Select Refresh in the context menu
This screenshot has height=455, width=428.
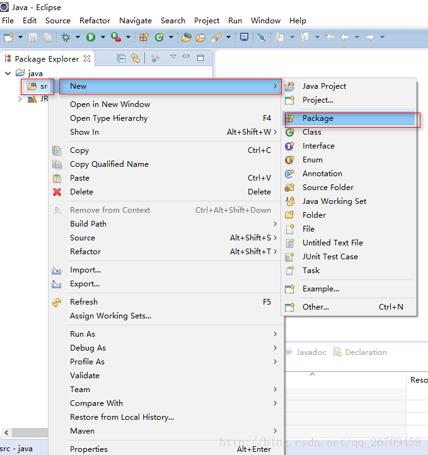[165, 302]
